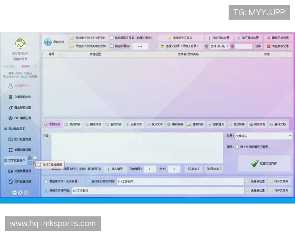The image size is (295, 236).
Task: Click 批量添加内容 button
Action: (265, 163)
